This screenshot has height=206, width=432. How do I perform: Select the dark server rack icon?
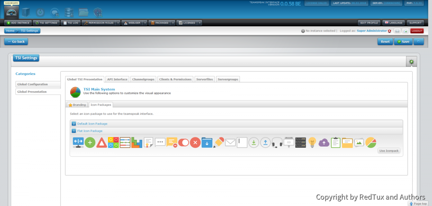(300, 143)
